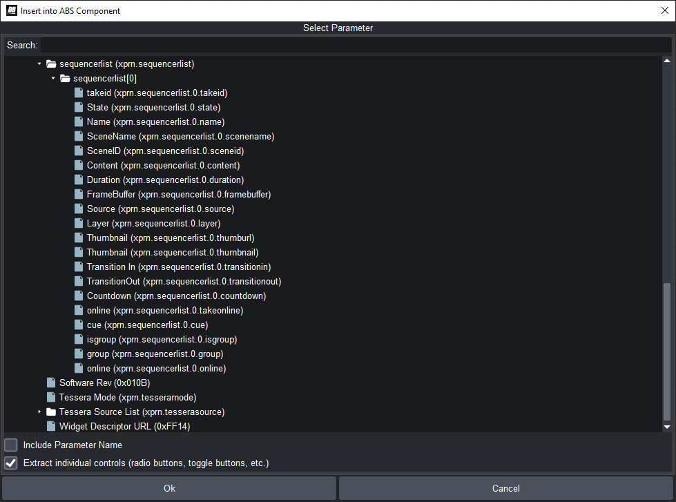Click the file icon beside SceneName parameter
Image resolution: width=676 pixels, height=502 pixels.
point(79,136)
